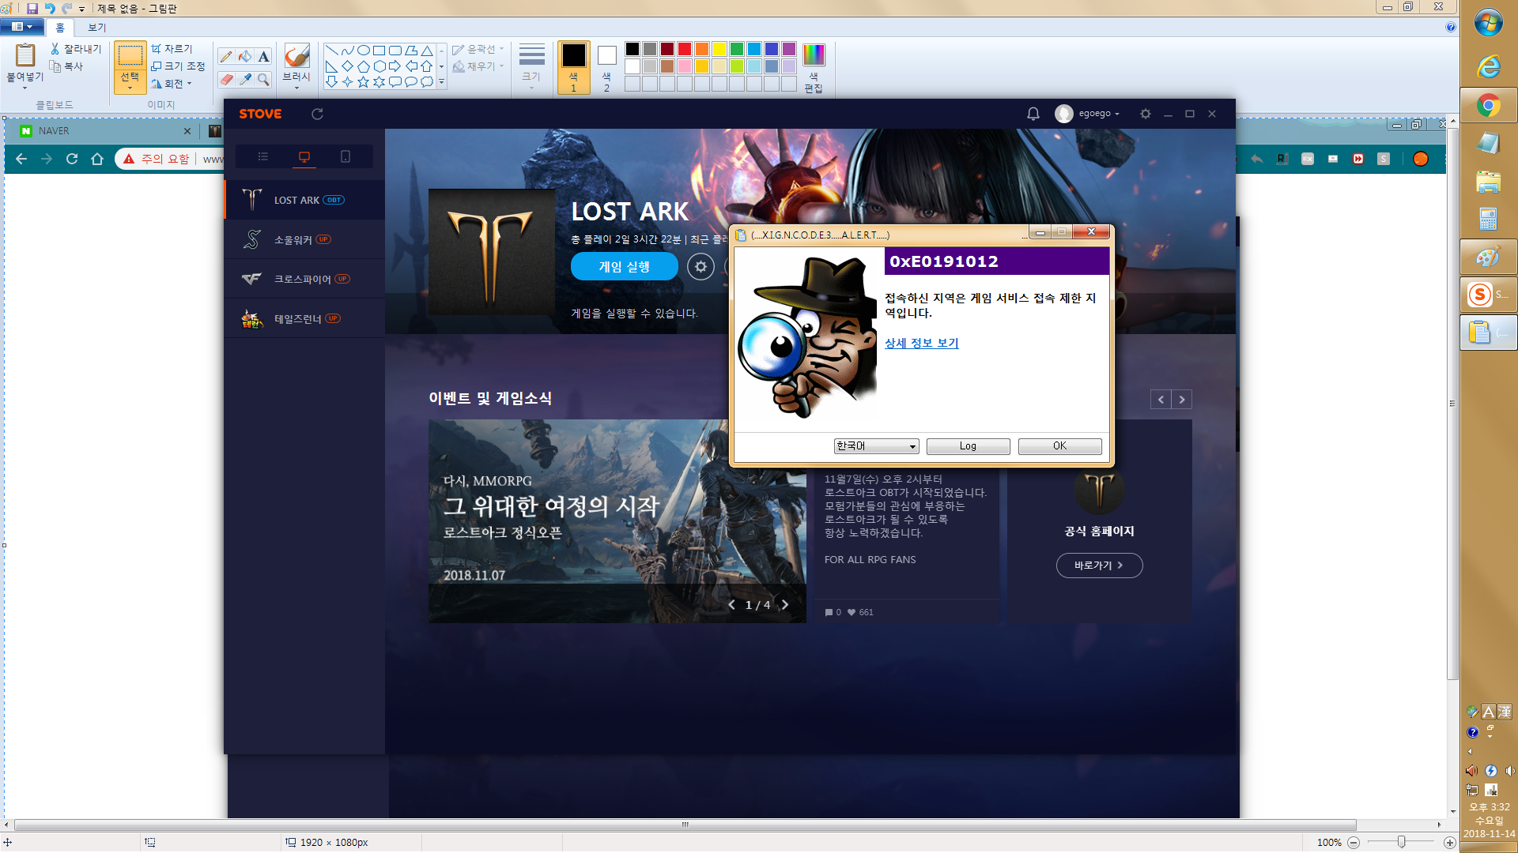This screenshot has width=1518, height=853.
Task: Go to next news slide arrow beside 1 / 4
Action: pos(785,605)
